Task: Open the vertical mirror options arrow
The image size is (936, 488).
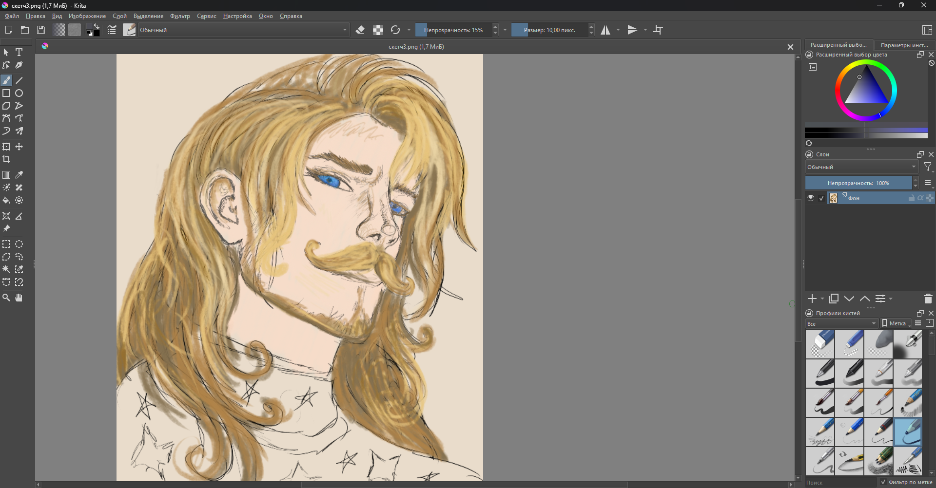Action: (645, 30)
